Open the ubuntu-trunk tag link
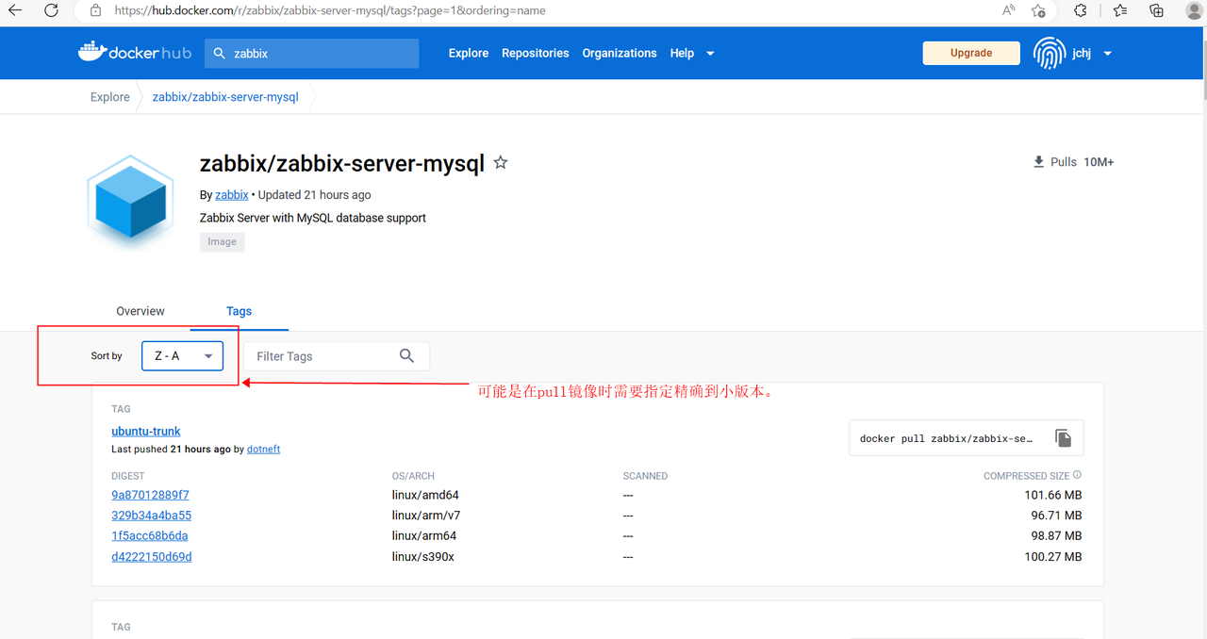Image resolution: width=1207 pixels, height=639 pixels. [146, 432]
